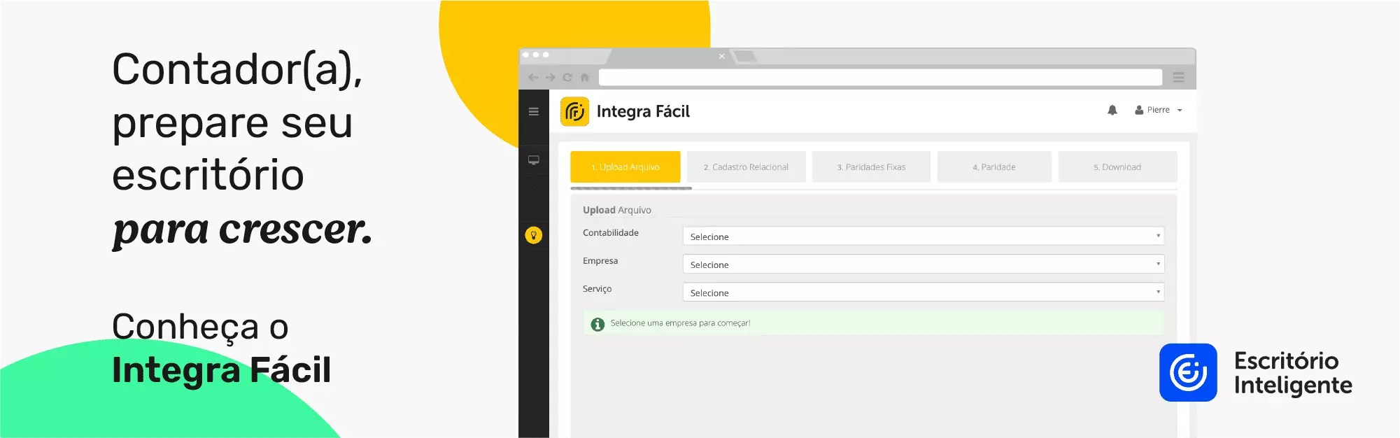Toggle the Integra Fácil sidebar menu

pyautogui.click(x=534, y=111)
